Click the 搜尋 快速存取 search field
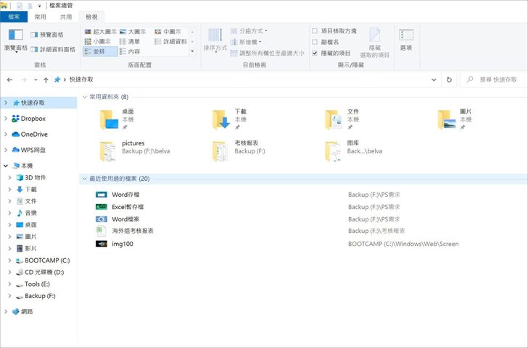The height and width of the screenshot is (348, 528). pos(497,80)
